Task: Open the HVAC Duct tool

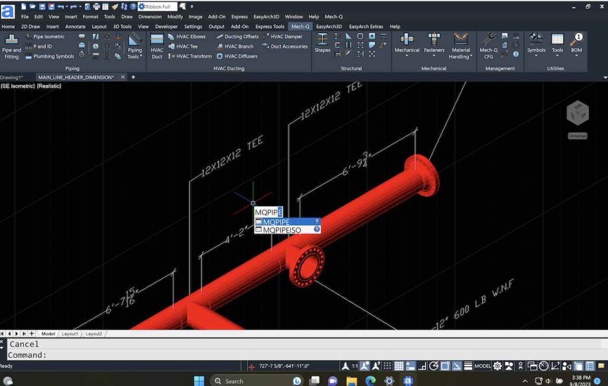Action: (156, 48)
